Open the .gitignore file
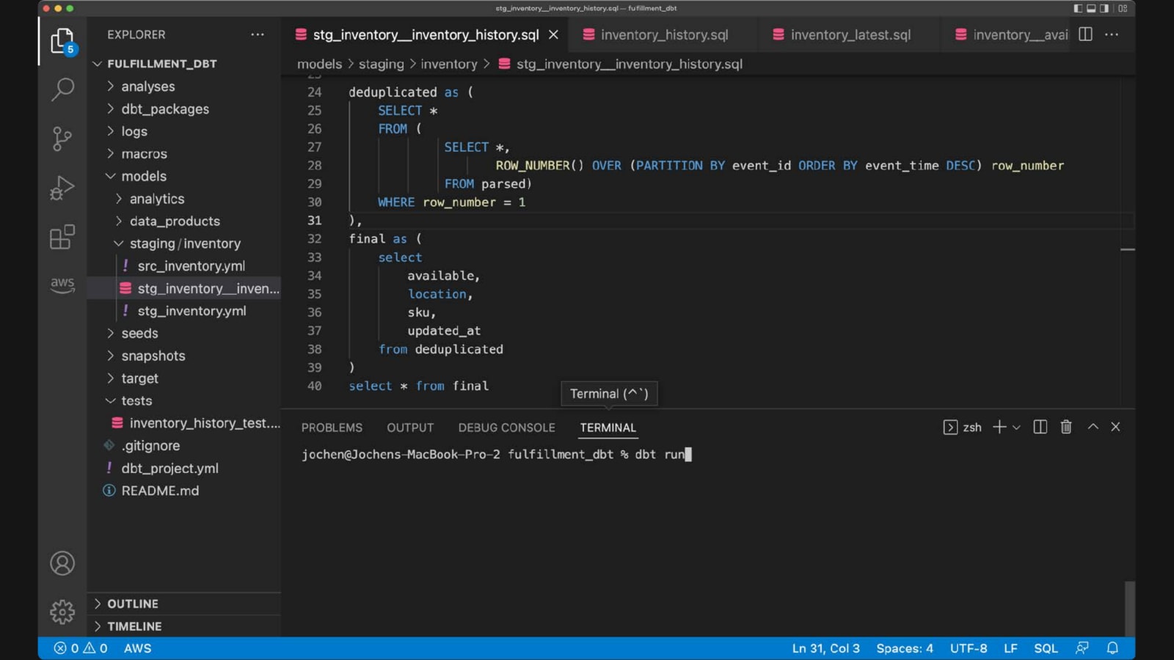The image size is (1174, 660). 183,446
